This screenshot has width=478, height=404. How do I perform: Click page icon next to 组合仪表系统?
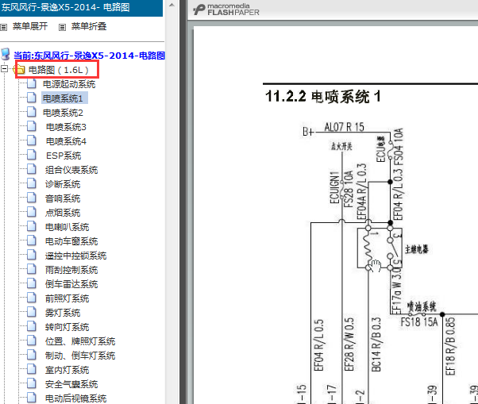(32, 169)
